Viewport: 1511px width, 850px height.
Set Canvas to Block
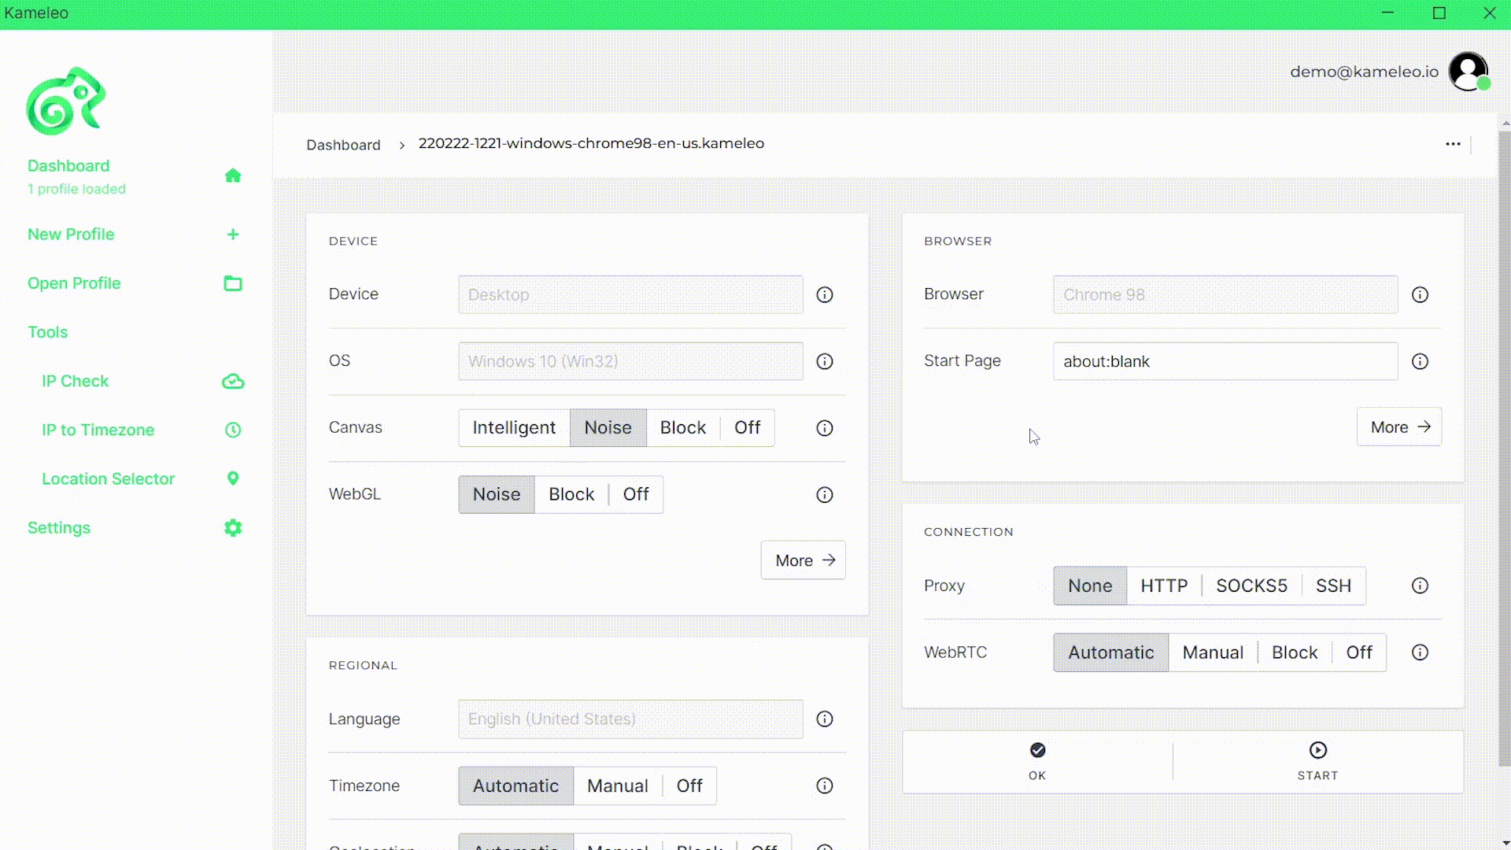(682, 427)
